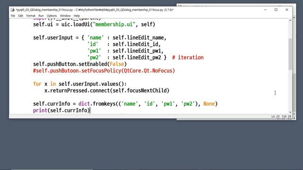Open the Format menu

(x=31, y=16)
